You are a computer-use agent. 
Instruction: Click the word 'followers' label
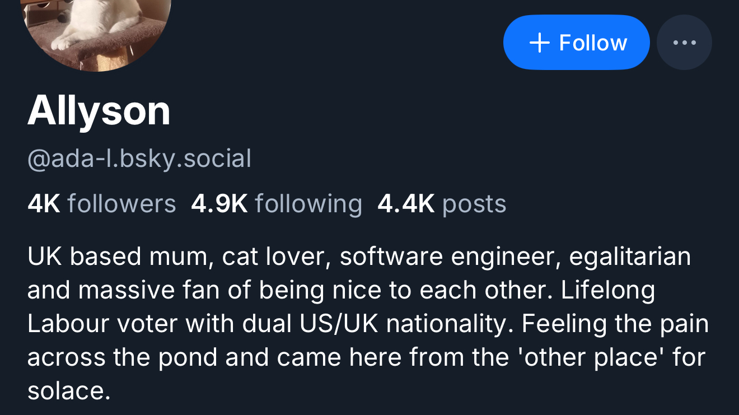point(121,204)
